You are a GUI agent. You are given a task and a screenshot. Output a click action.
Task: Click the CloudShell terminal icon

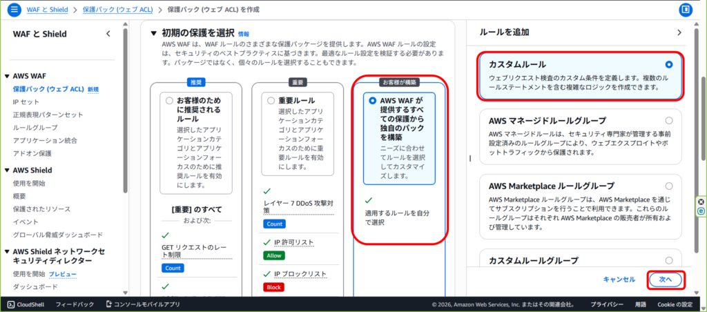(11, 304)
